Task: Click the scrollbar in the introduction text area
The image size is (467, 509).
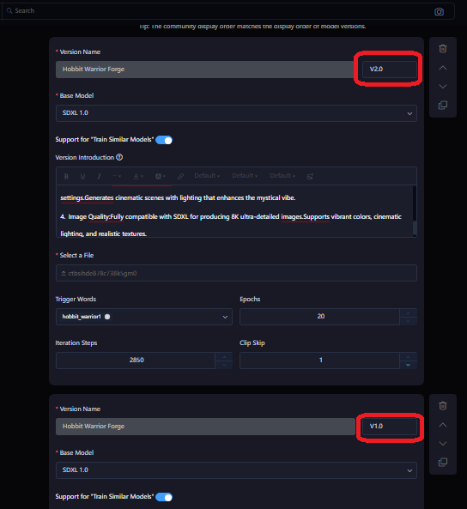Action: (x=415, y=227)
